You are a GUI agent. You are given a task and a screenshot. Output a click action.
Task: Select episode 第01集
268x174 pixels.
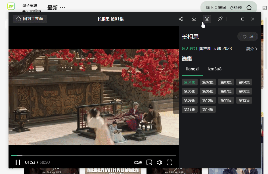[x=190, y=82]
